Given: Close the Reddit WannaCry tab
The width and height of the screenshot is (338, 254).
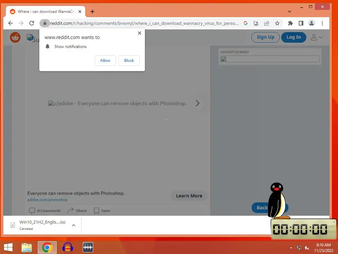Looking at the screenshot, I should click(80, 12).
